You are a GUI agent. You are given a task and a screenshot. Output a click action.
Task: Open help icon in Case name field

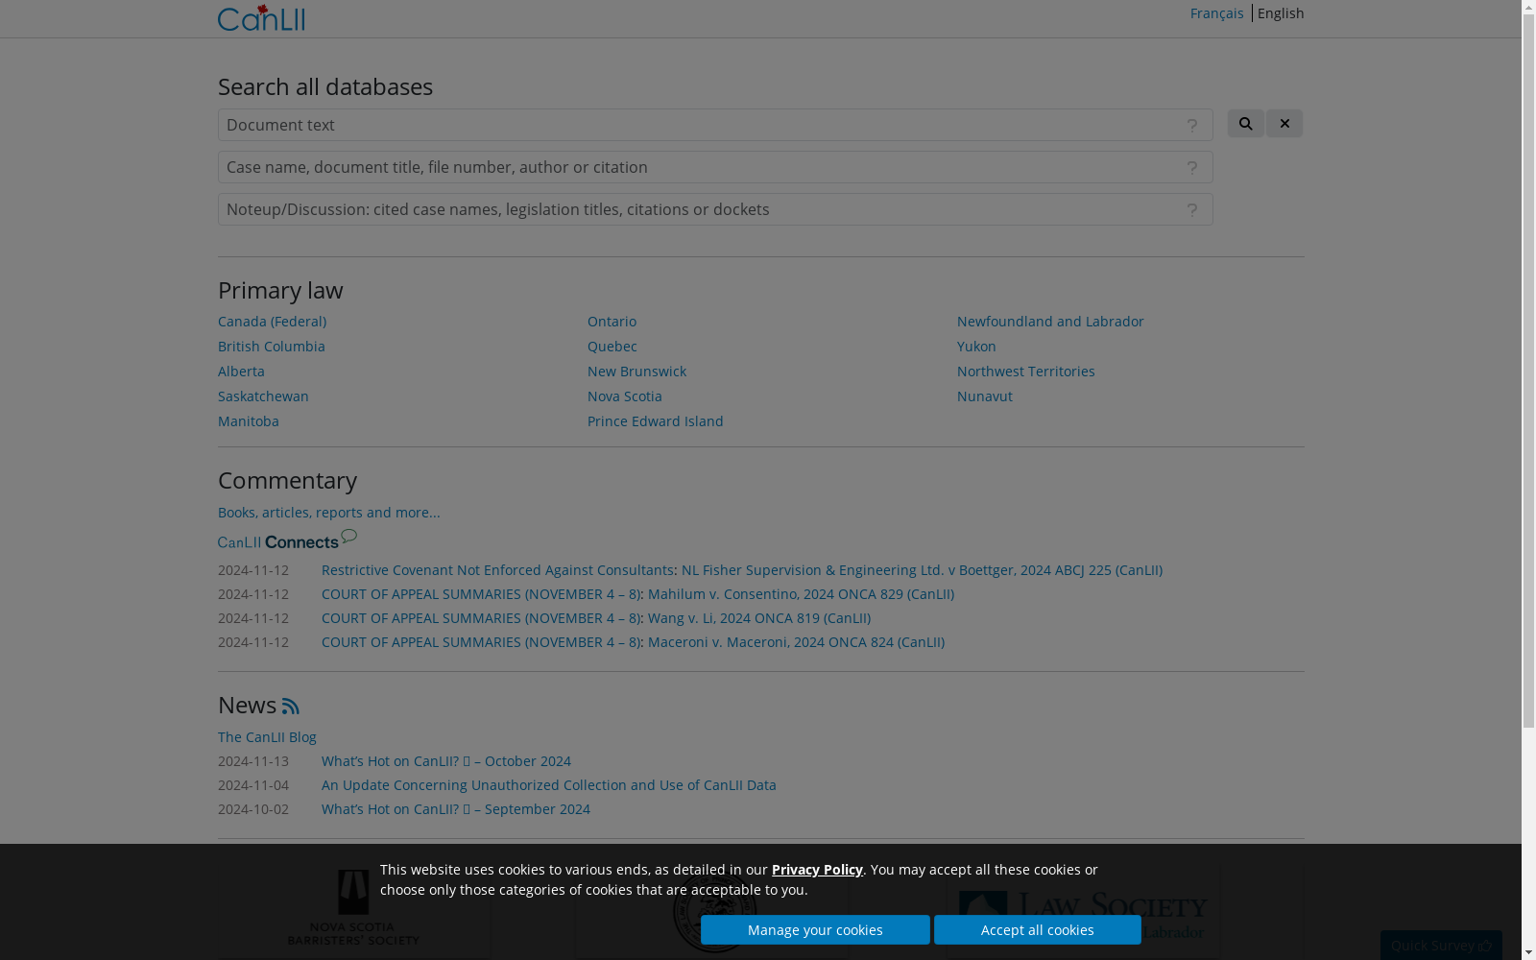pyautogui.click(x=1192, y=168)
